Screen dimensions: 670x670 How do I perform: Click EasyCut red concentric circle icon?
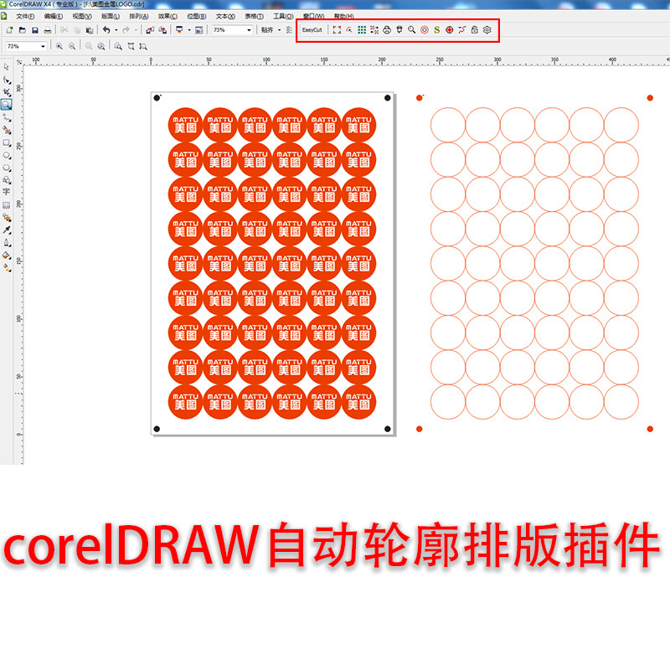[425, 30]
